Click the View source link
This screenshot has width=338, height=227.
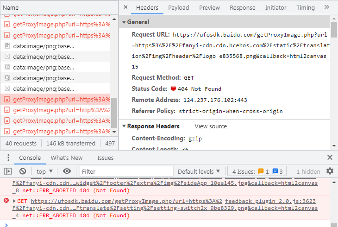click(211, 126)
